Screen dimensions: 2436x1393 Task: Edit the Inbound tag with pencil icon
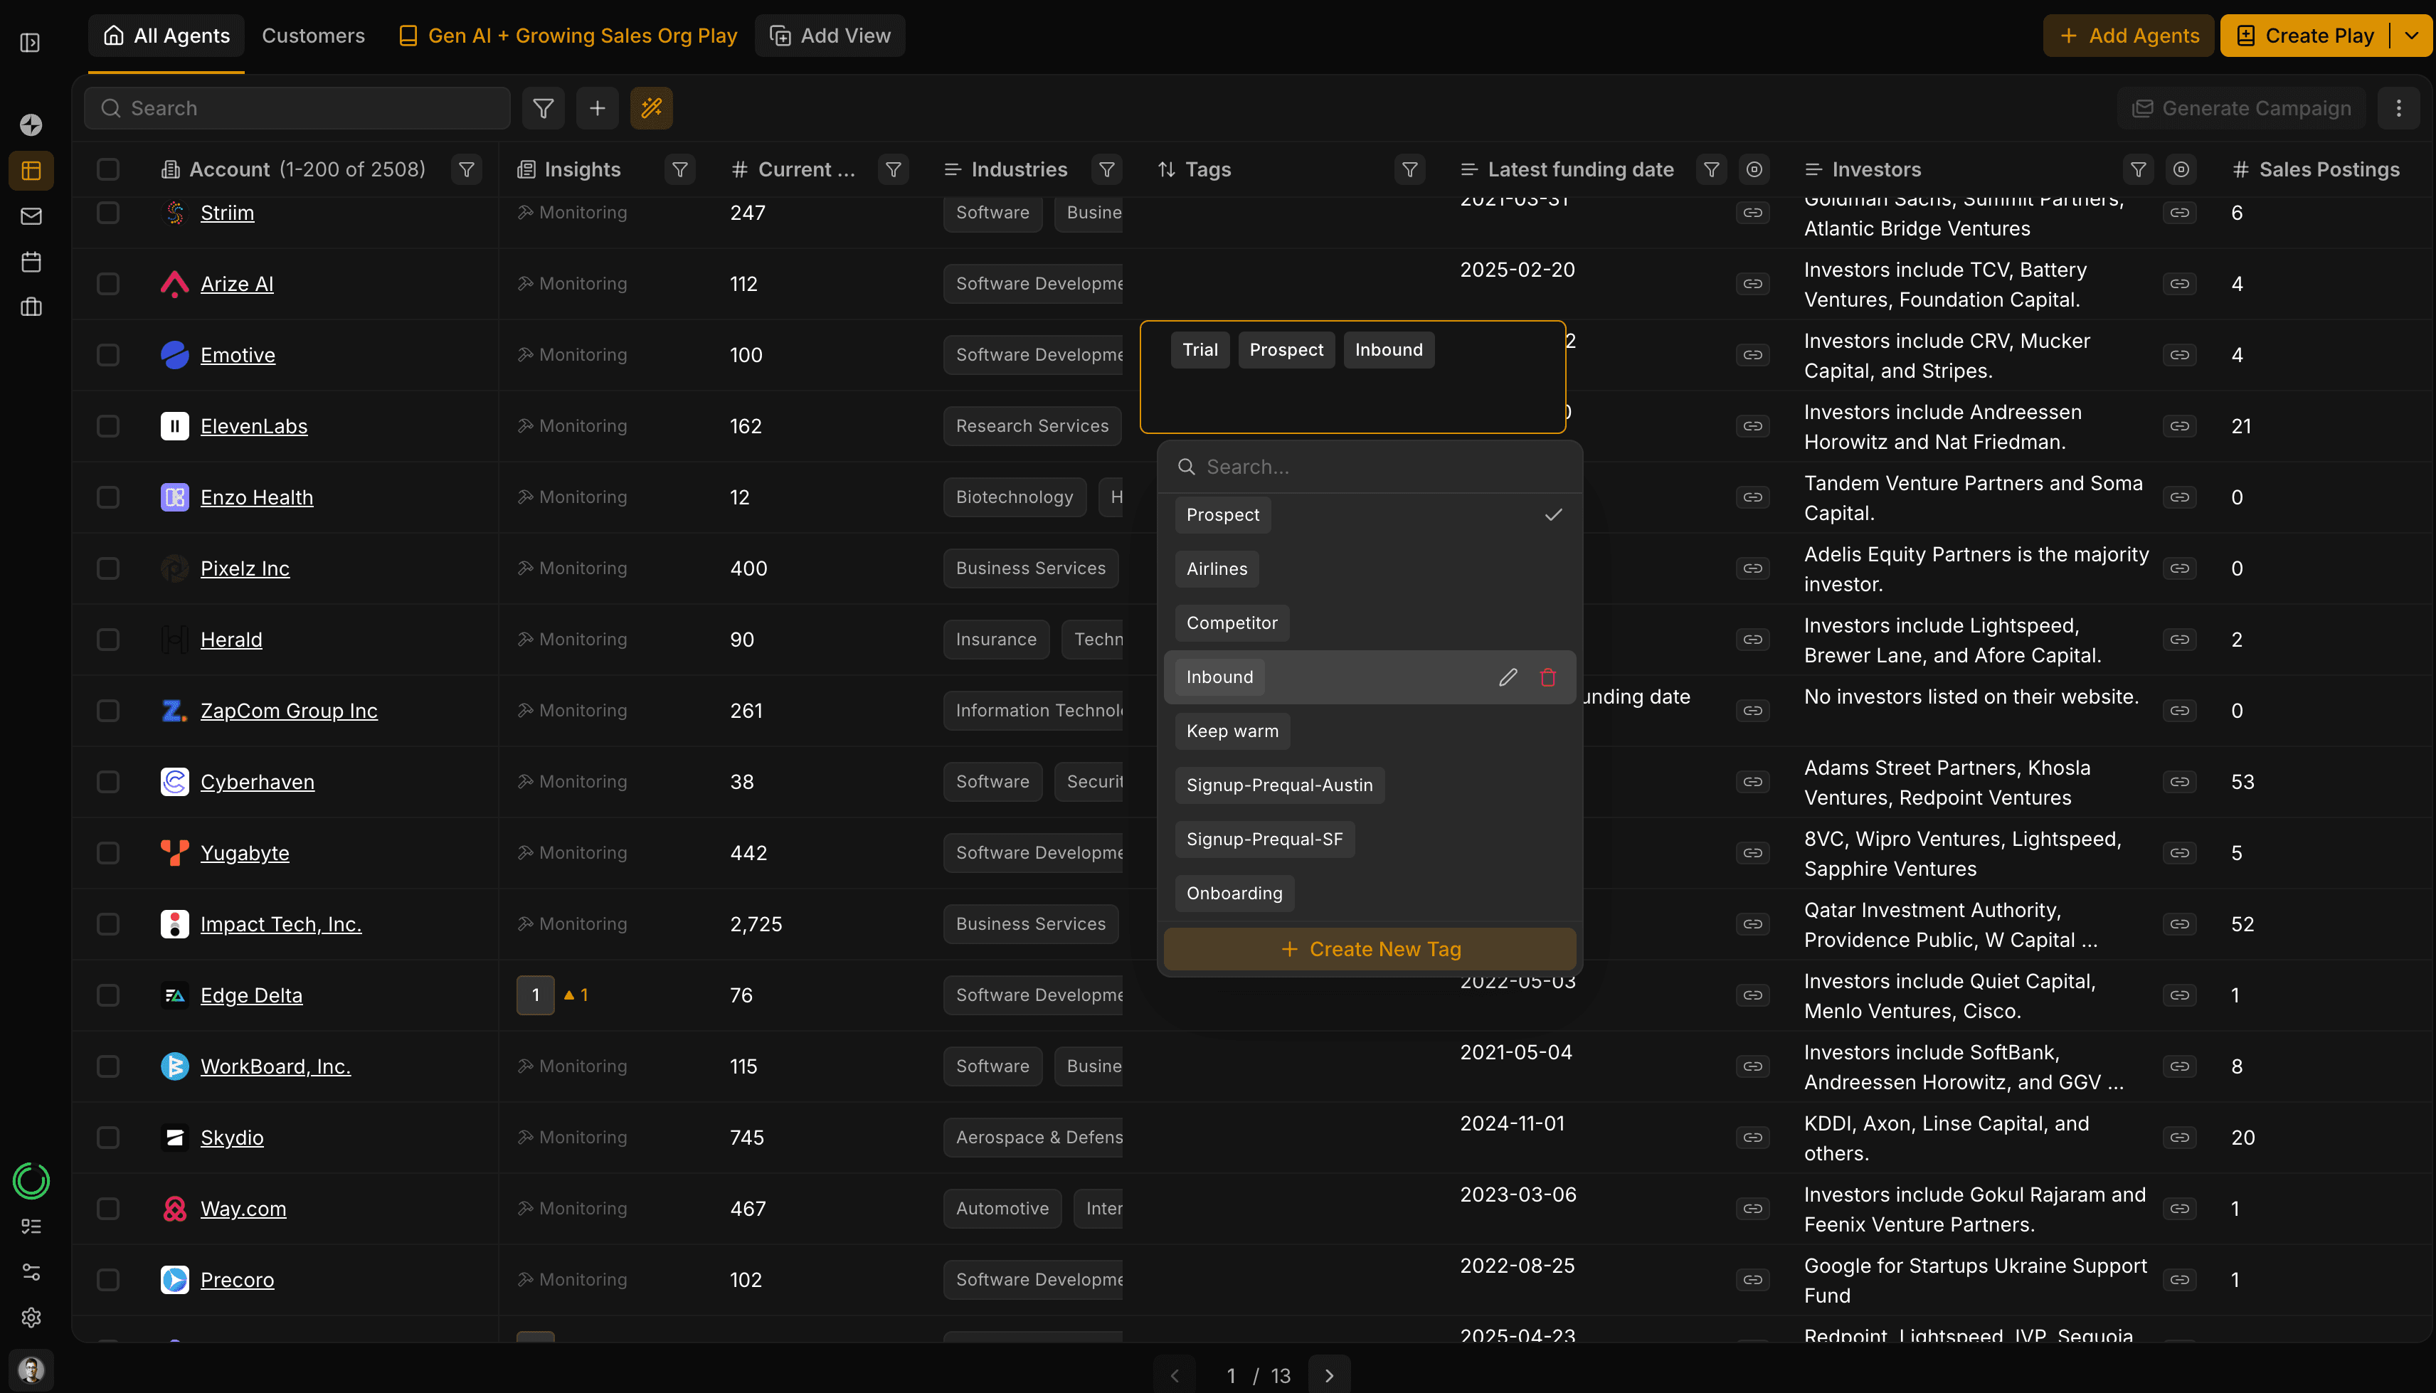coord(1508,677)
